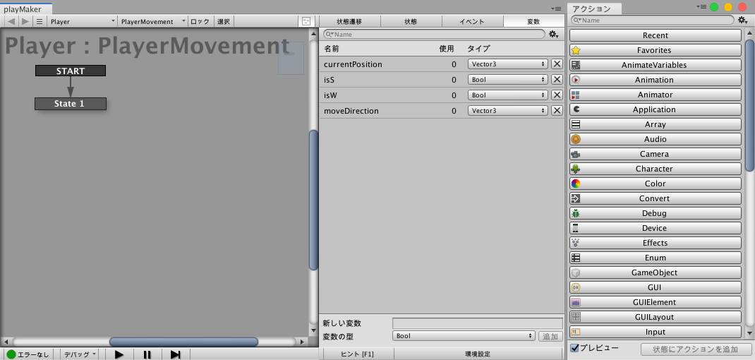755x360 pixels.
Task: Switch to the 状態遷移 tab
Action: (349, 21)
